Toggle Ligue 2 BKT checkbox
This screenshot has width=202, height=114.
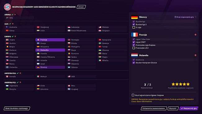tap(134, 42)
